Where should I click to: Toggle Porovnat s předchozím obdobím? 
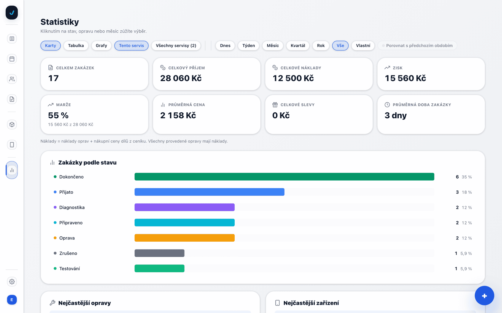pyautogui.click(x=417, y=46)
